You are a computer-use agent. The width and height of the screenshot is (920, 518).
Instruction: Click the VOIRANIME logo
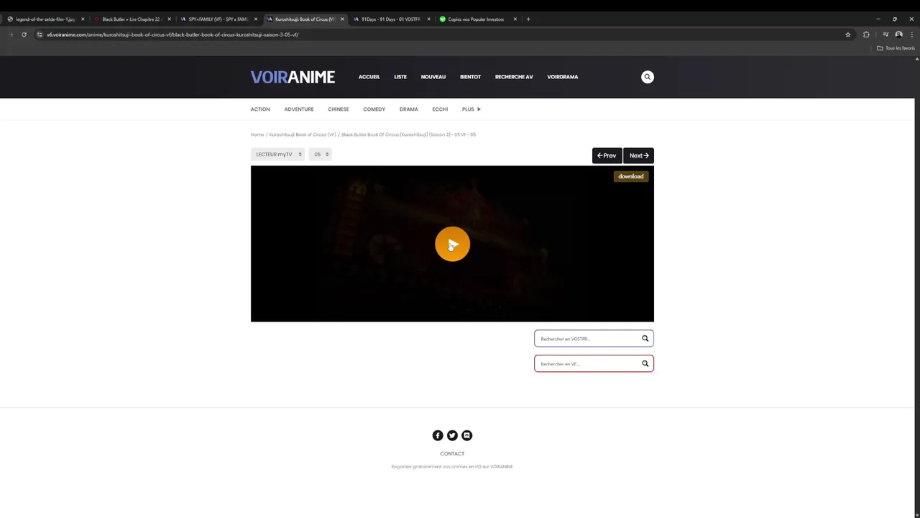pos(293,77)
